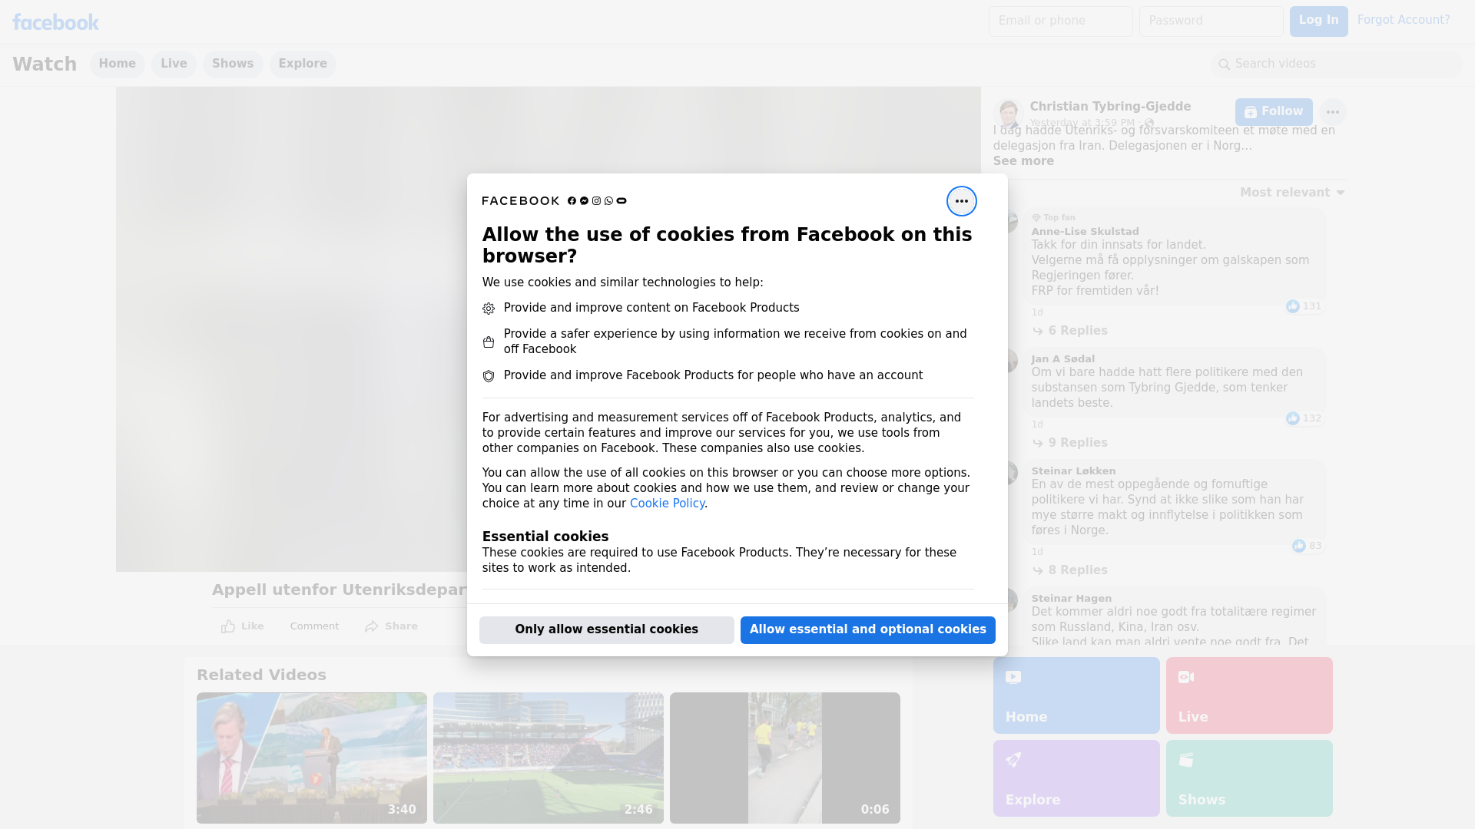
Task: Open Jan A Sødal's commenter name
Action: 1062,358
